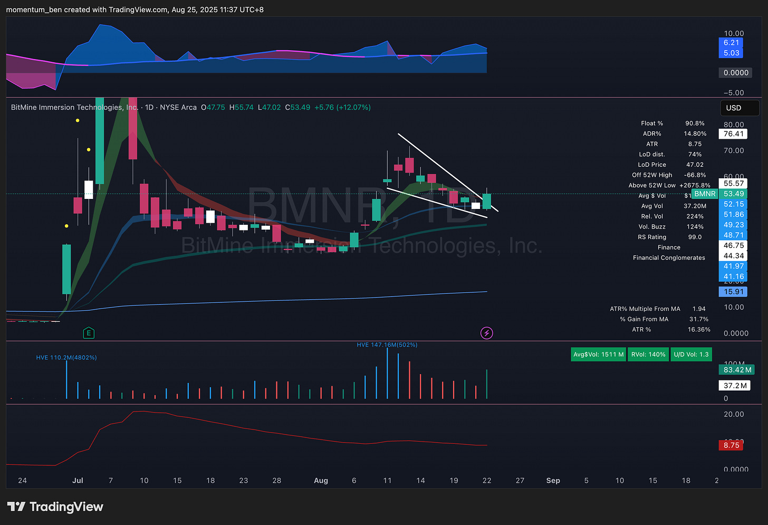Click the Financial Conglomerates industry text
Screen dimensions: 768x525
tap(669, 258)
